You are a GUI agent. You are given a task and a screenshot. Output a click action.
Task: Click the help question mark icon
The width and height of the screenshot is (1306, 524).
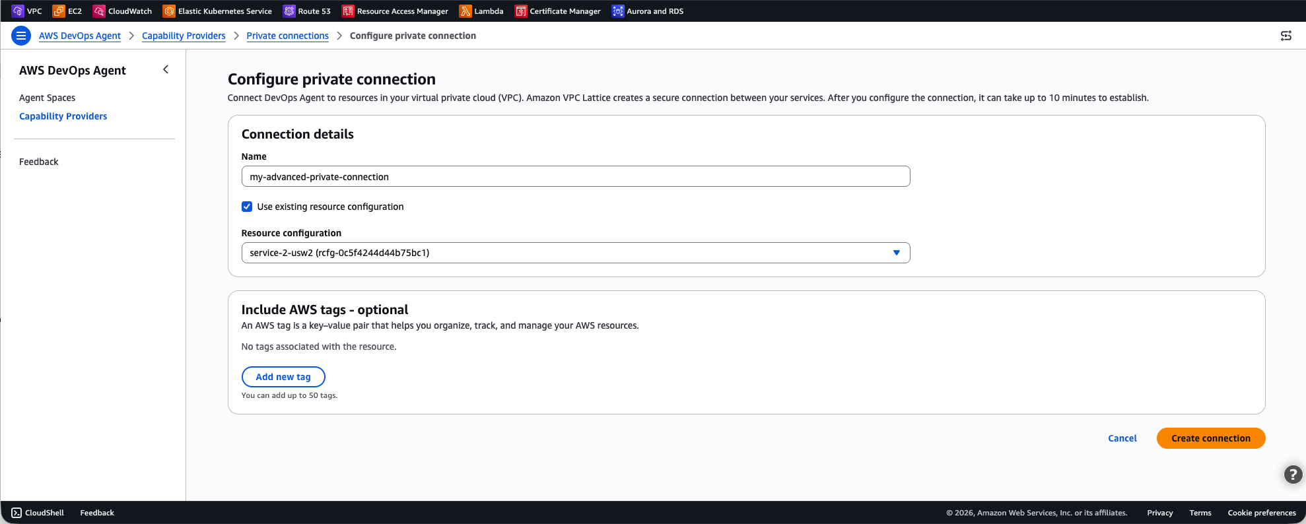[x=1293, y=474]
